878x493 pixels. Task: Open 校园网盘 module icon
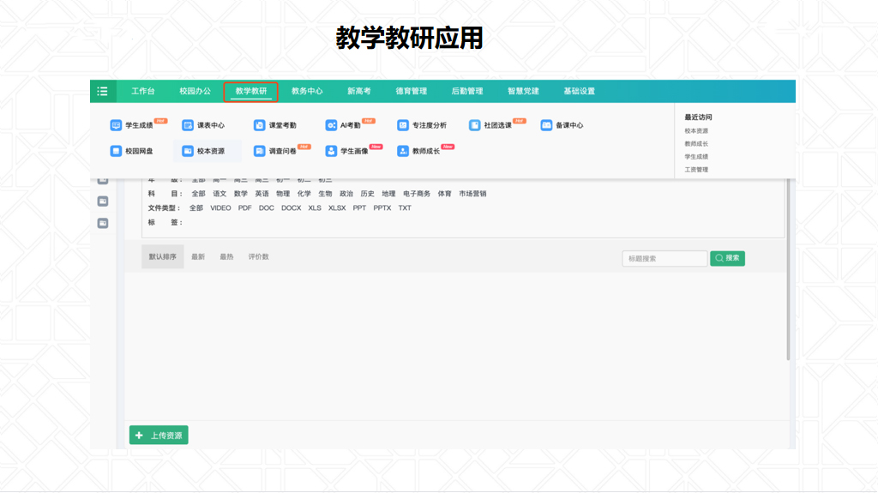pyautogui.click(x=117, y=151)
